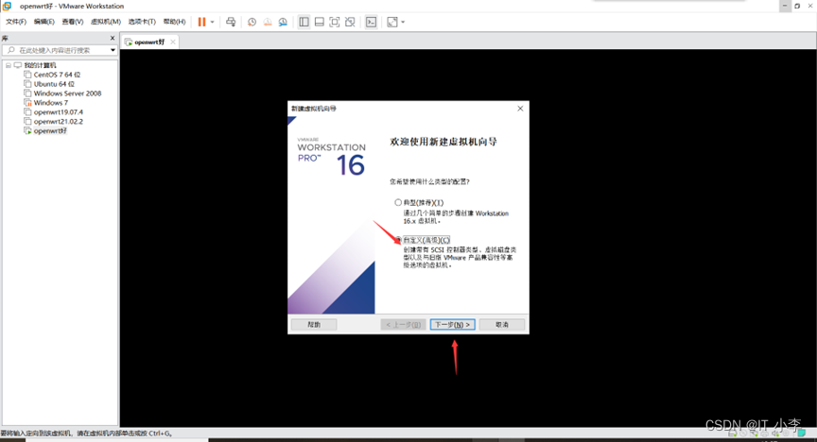Select the 自定义(高级) radio button
Screen dimensions: 817x442
tap(398, 240)
